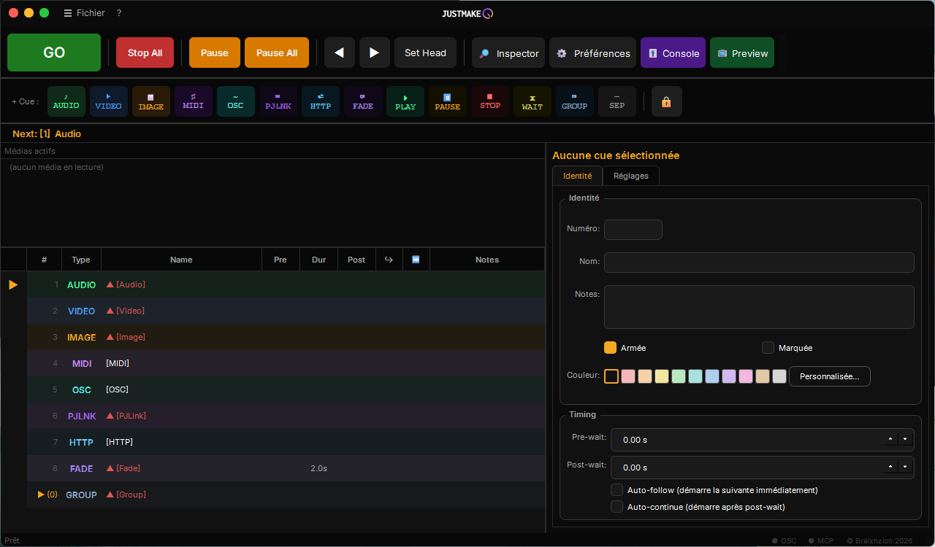This screenshot has width=935, height=547.
Task: Open the Inspector panel
Action: (x=508, y=53)
